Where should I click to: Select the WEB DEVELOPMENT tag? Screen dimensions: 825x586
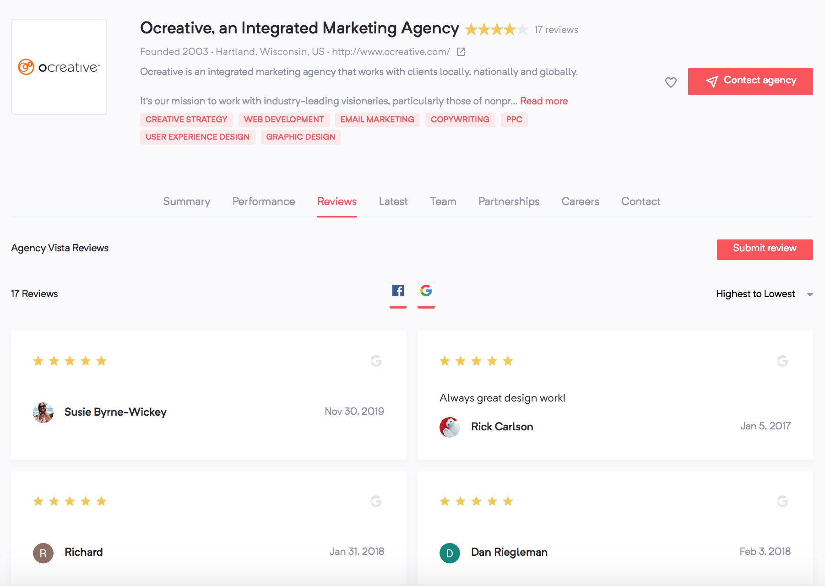(x=284, y=119)
